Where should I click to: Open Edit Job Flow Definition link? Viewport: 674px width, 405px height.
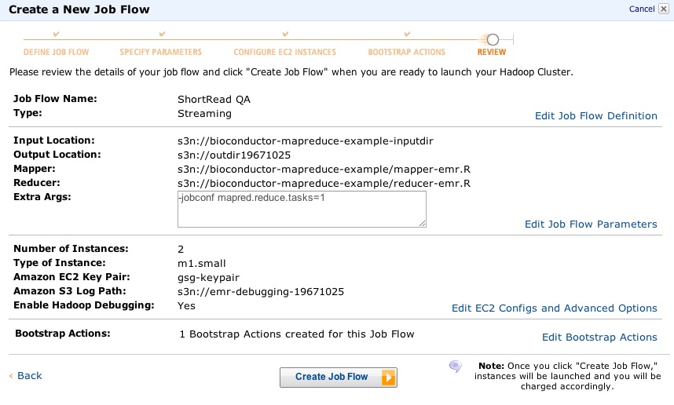coord(595,116)
